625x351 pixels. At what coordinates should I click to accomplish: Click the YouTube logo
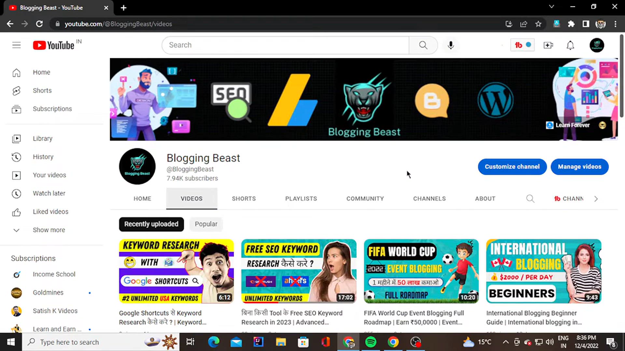[x=54, y=45]
